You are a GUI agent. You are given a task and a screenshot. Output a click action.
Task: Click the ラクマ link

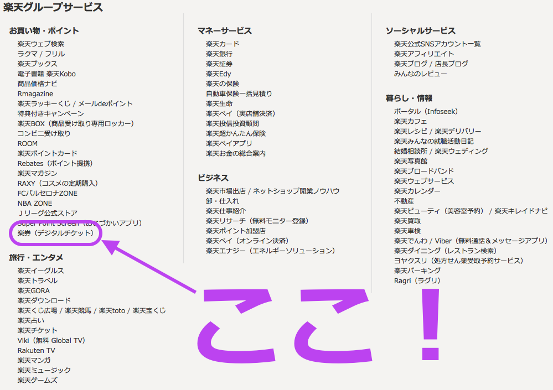point(28,54)
